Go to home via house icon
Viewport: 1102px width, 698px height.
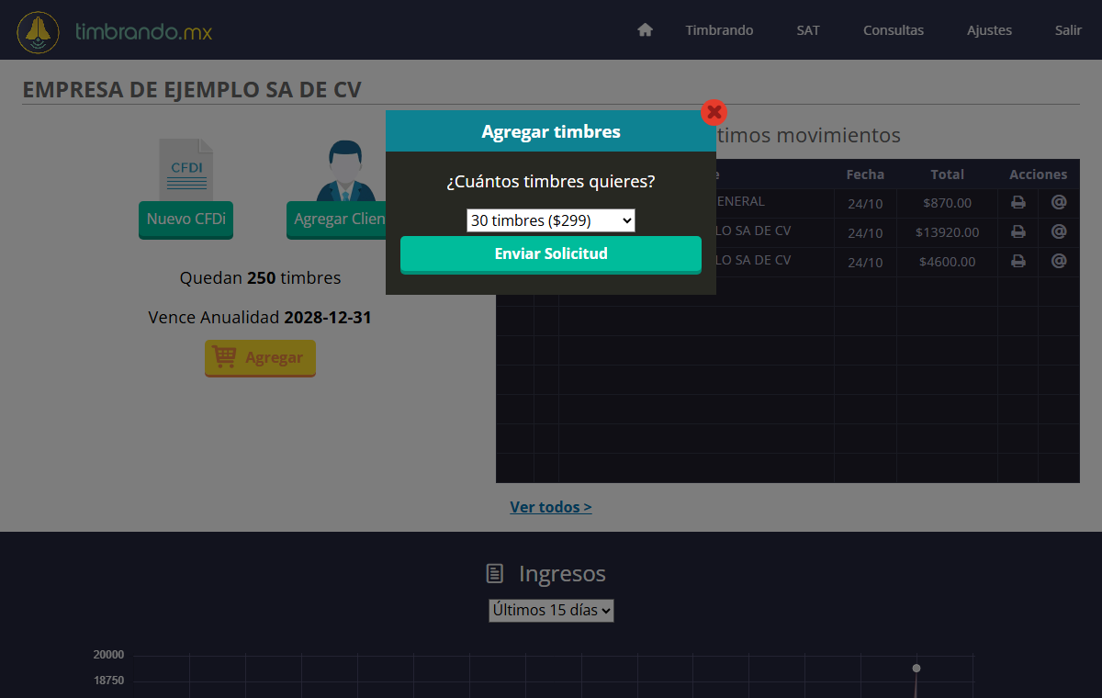[645, 30]
